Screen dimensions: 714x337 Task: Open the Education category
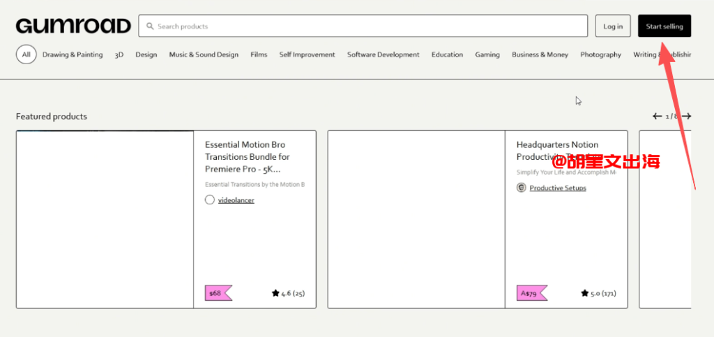447,54
